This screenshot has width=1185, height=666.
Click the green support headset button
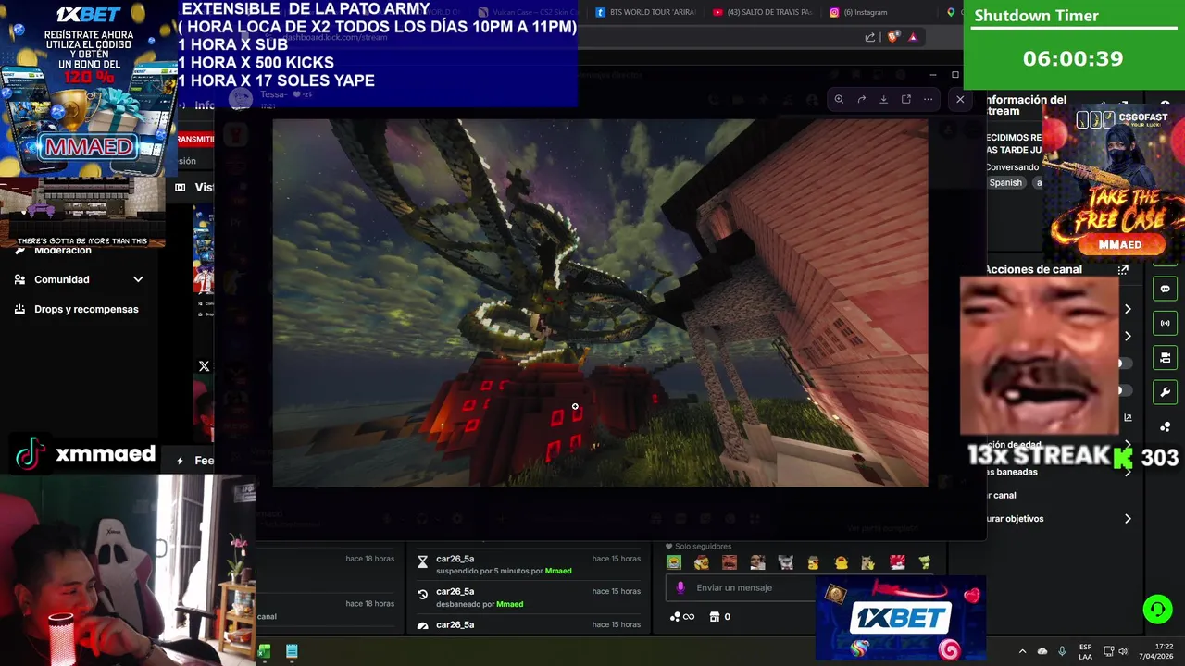pos(1157,609)
